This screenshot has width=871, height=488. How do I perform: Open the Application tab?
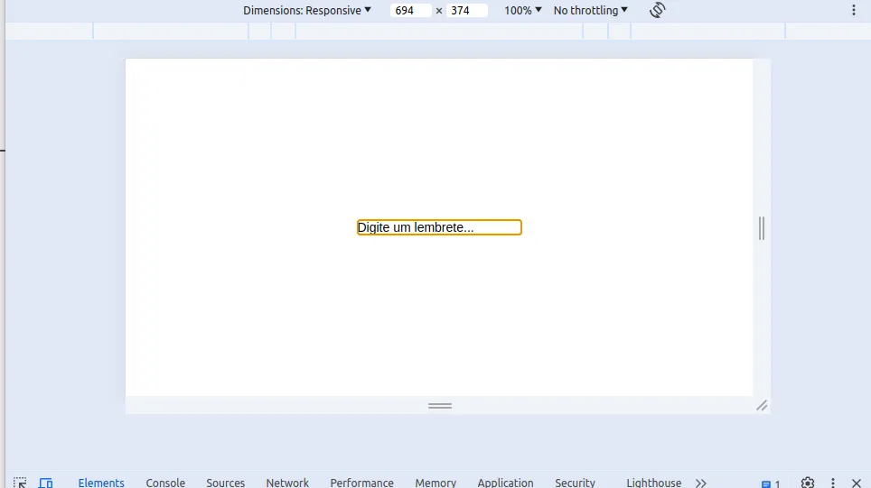[x=505, y=483]
